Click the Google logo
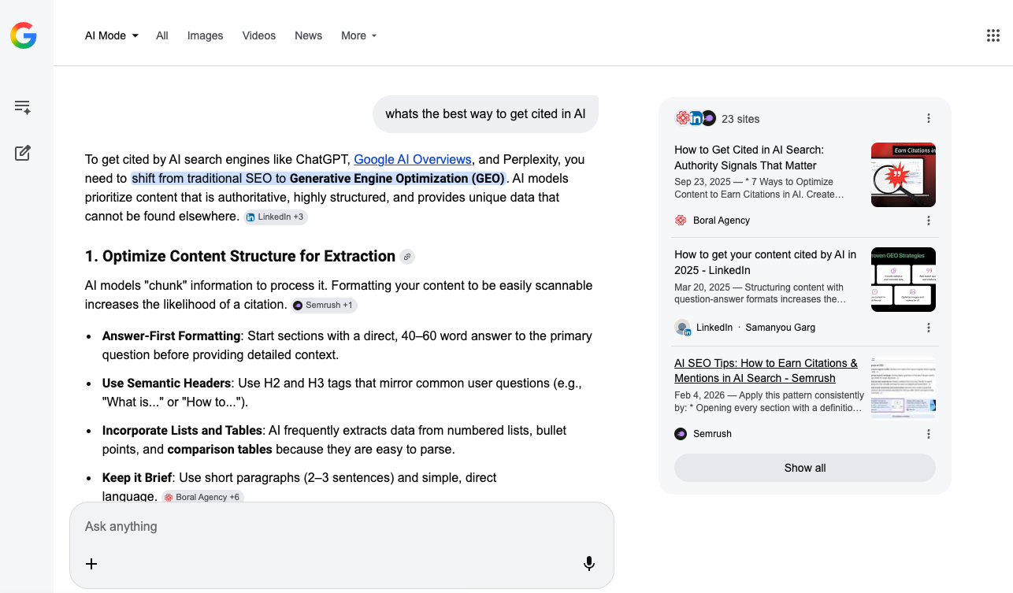 (24, 35)
